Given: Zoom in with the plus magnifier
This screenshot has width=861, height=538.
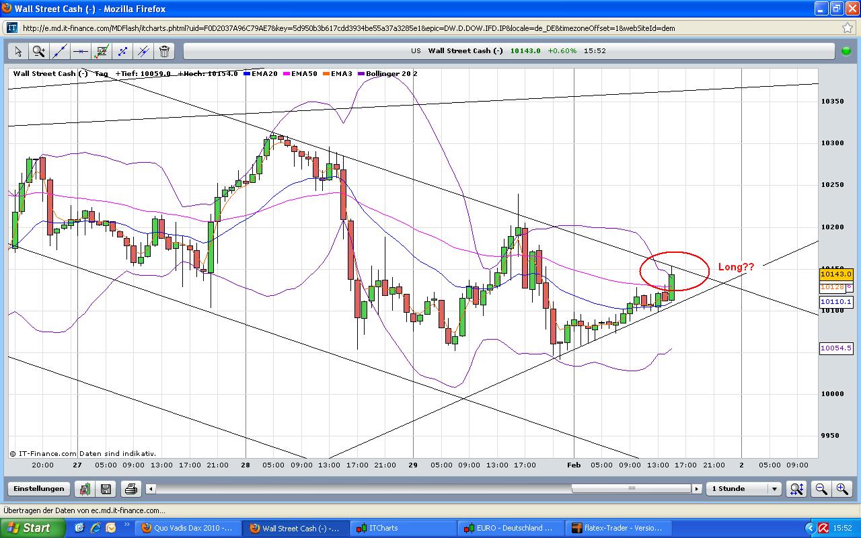Looking at the screenshot, I should point(841,489).
